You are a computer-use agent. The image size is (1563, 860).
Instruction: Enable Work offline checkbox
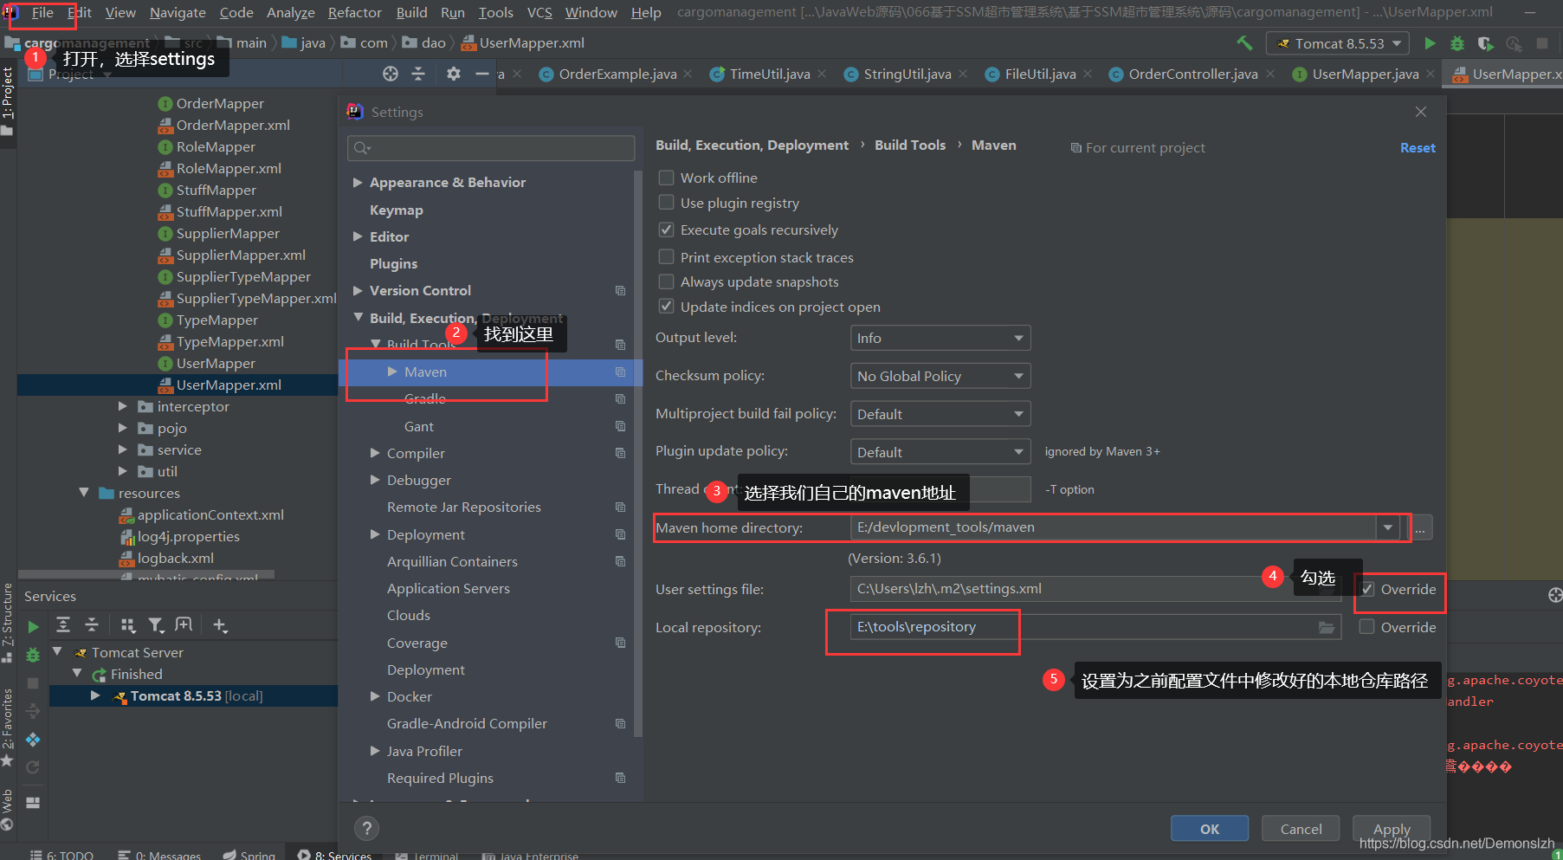667,178
